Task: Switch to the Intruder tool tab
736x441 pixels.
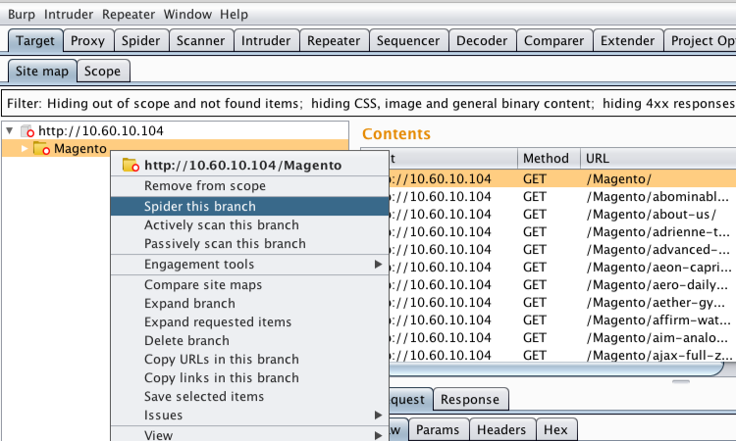Action: (x=266, y=41)
